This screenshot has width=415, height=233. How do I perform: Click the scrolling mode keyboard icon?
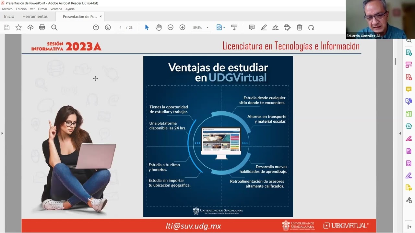tap(234, 28)
